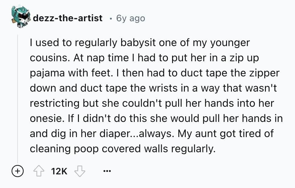Toggle the comment thread with the circled plus
295x188 pixels.
coord(17,171)
